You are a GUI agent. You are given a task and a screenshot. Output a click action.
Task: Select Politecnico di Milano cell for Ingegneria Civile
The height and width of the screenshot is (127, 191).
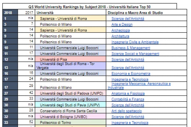pos(70,42)
